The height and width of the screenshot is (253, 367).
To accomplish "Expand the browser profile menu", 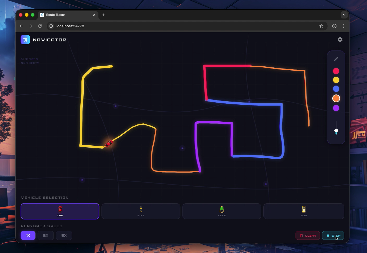I will pyautogui.click(x=334, y=26).
